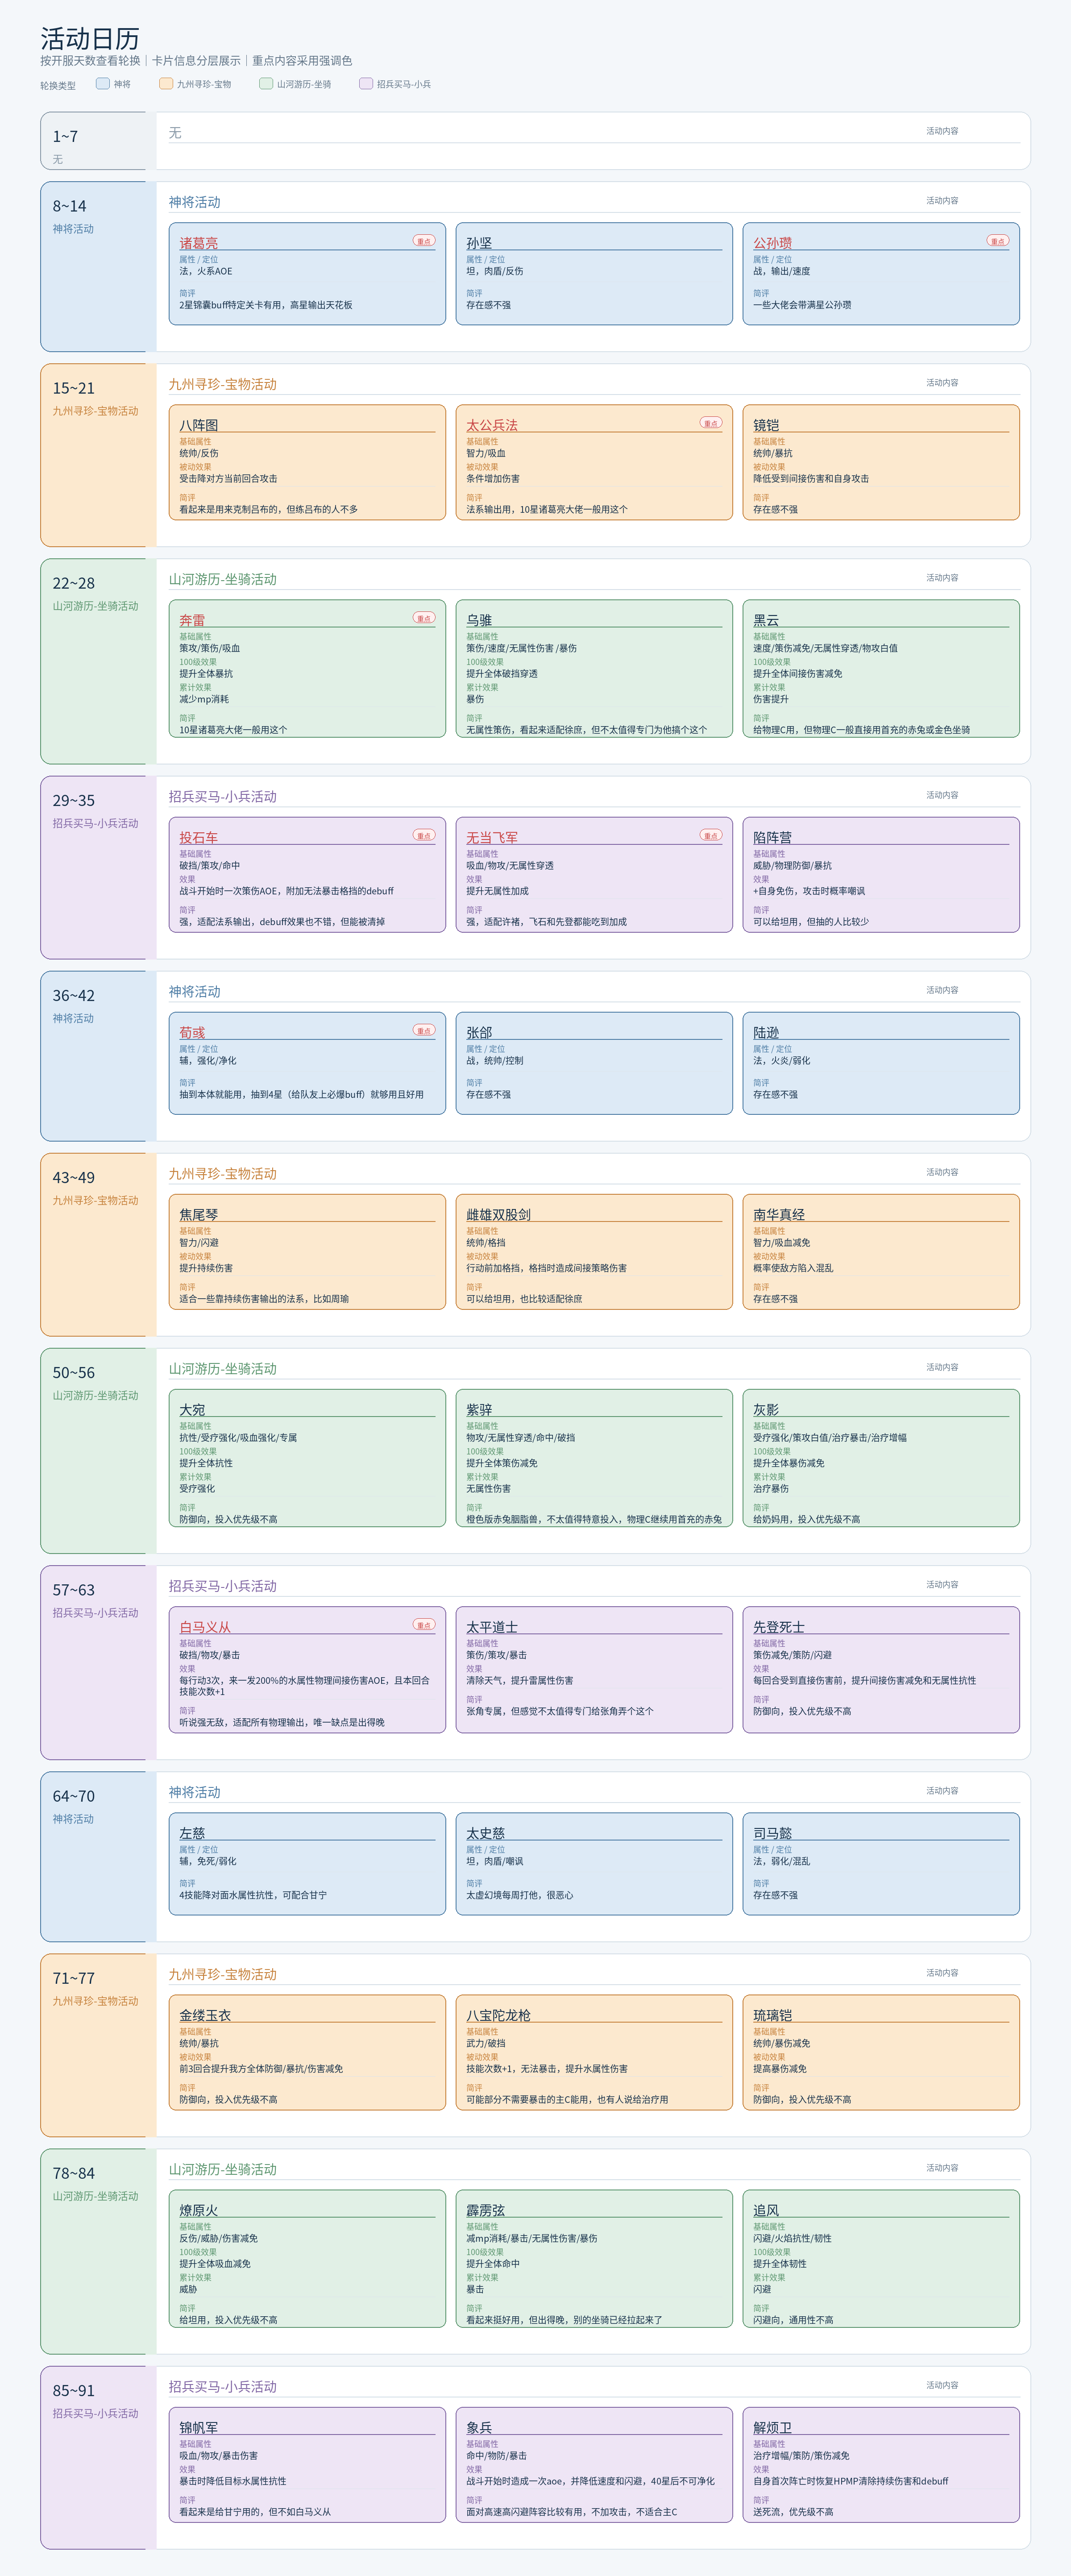This screenshot has height=2576, width=1071.
Task: Select the 8~14 神将活动 day block
Action: click(x=98, y=267)
